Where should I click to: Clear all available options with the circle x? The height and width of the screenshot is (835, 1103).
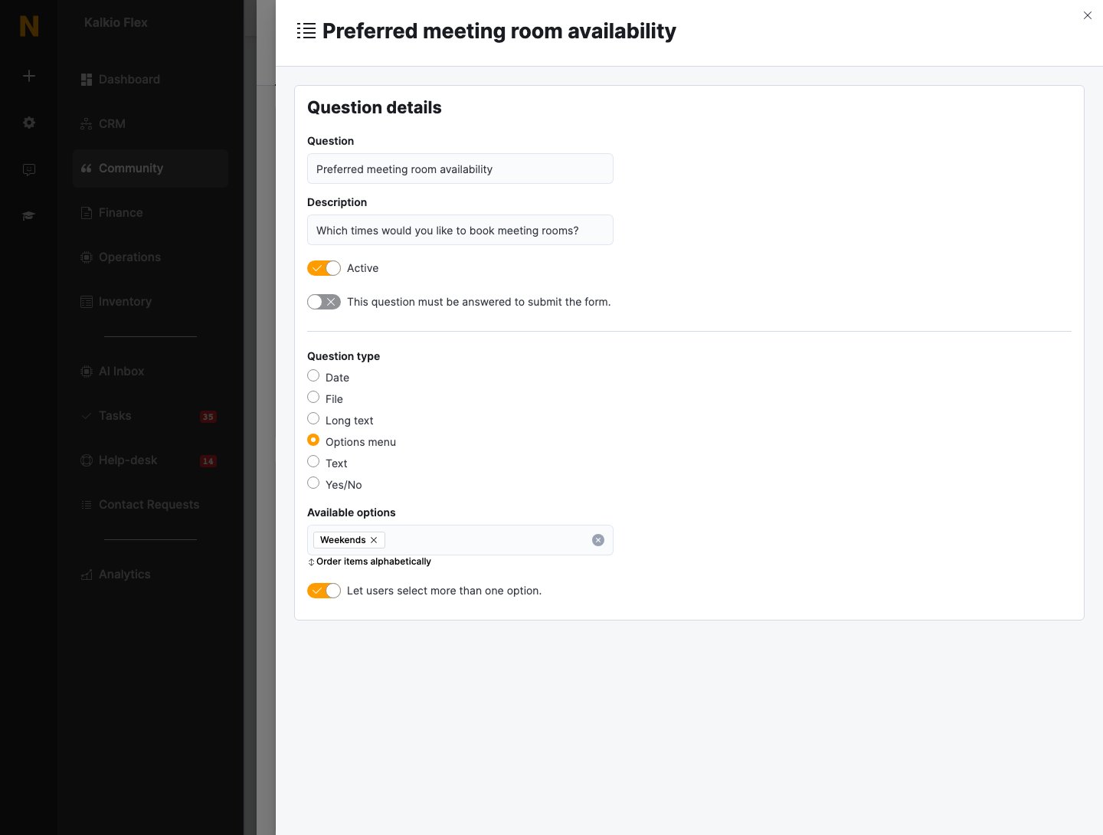tap(598, 540)
